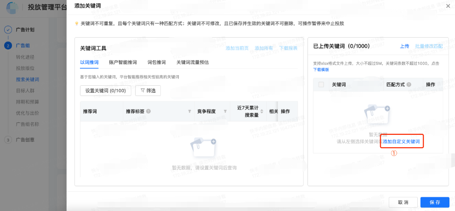Click the 添加自定义关键词 link
The width and height of the screenshot is (455, 211).
pyautogui.click(x=401, y=141)
